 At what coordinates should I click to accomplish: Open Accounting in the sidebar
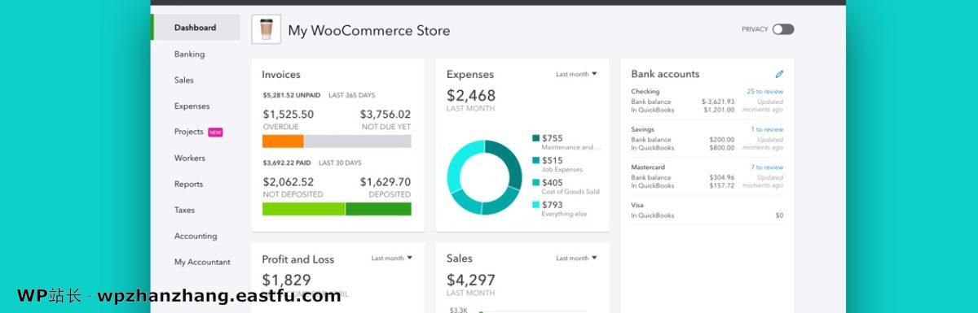pyautogui.click(x=196, y=237)
